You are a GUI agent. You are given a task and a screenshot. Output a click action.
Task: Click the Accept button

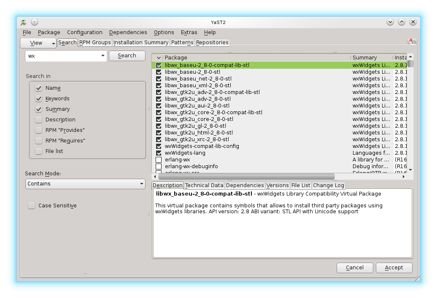pyautogui.click(x=394, y=268)
